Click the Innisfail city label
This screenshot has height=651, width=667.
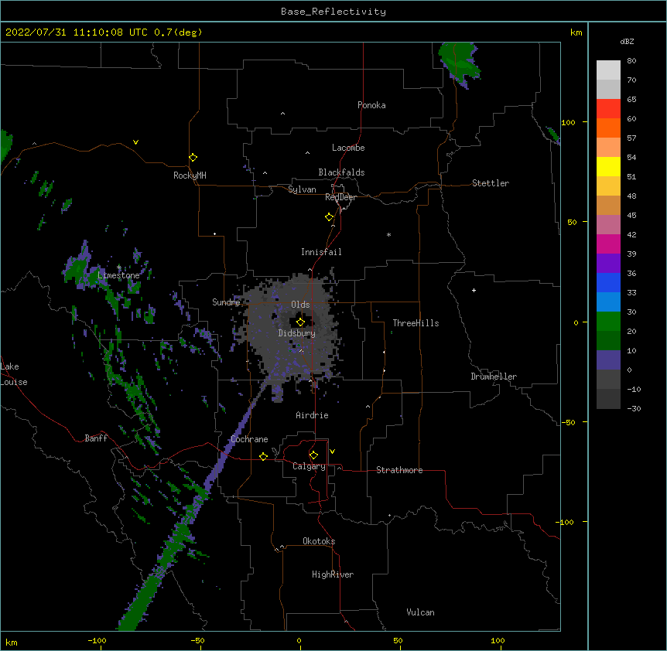(321, 252)
